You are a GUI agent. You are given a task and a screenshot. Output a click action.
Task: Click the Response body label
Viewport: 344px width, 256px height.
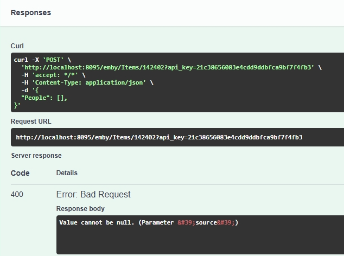coord(80,209)
